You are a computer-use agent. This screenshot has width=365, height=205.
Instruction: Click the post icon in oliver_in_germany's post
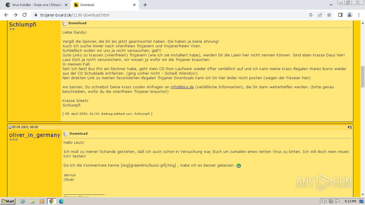(66, 134)
